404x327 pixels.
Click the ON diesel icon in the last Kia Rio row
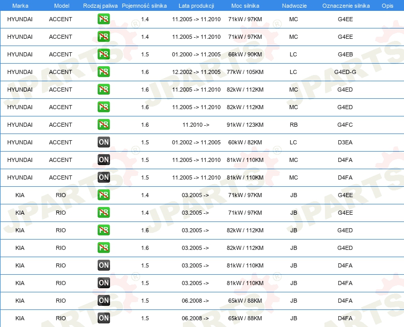coord(103,318)
